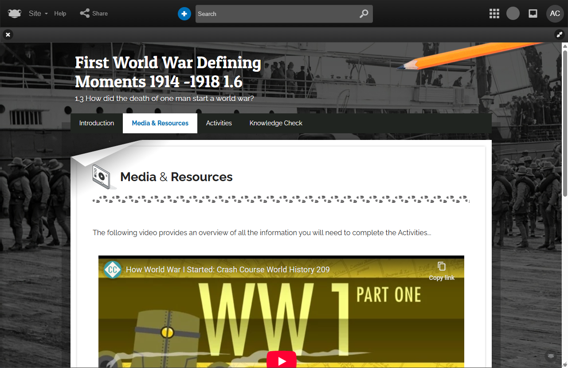Focus the Search input field
The image size is (568, 368).
275,14
